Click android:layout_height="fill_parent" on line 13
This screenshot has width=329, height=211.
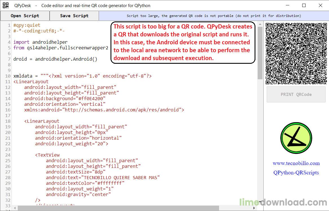[72, 93]
